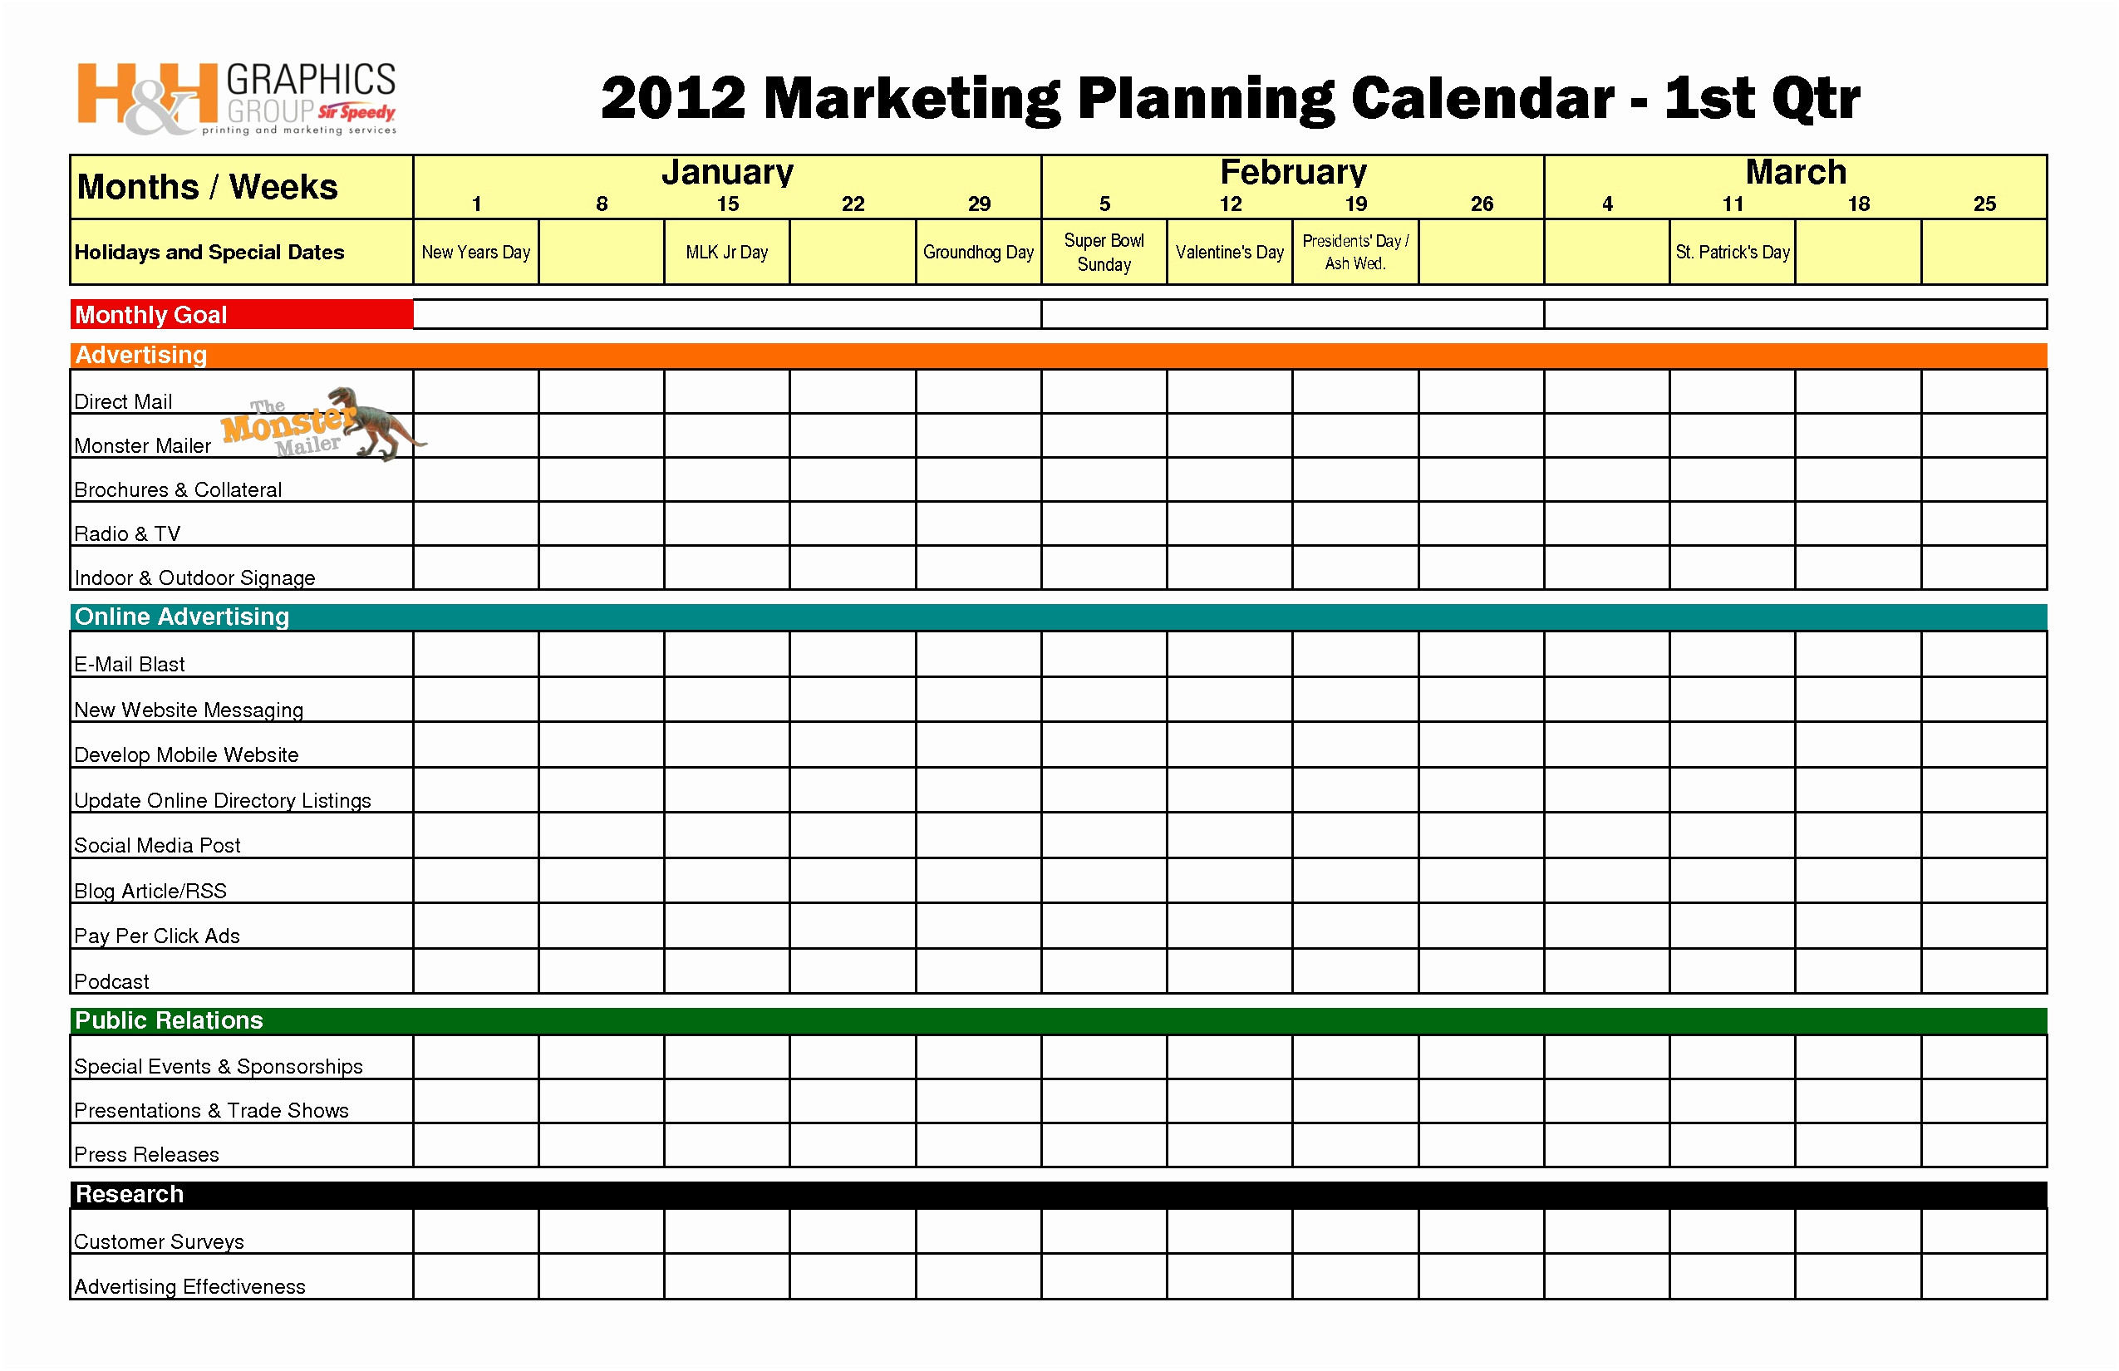Click the green Public Relations header

(x=1058, y=1020)
